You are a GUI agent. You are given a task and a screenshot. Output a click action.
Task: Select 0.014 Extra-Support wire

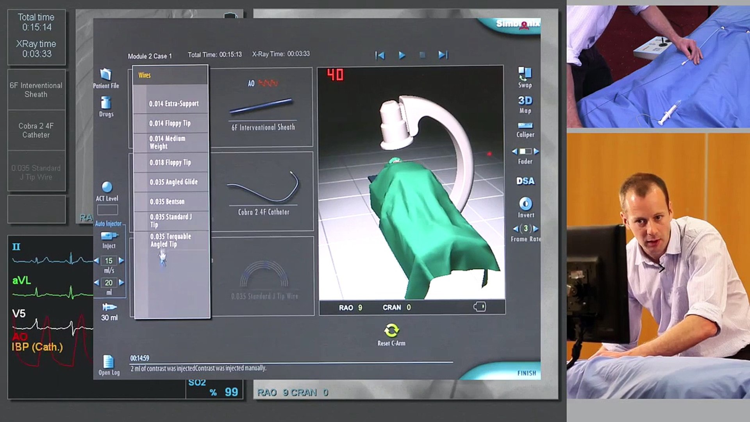coord(171,104)
